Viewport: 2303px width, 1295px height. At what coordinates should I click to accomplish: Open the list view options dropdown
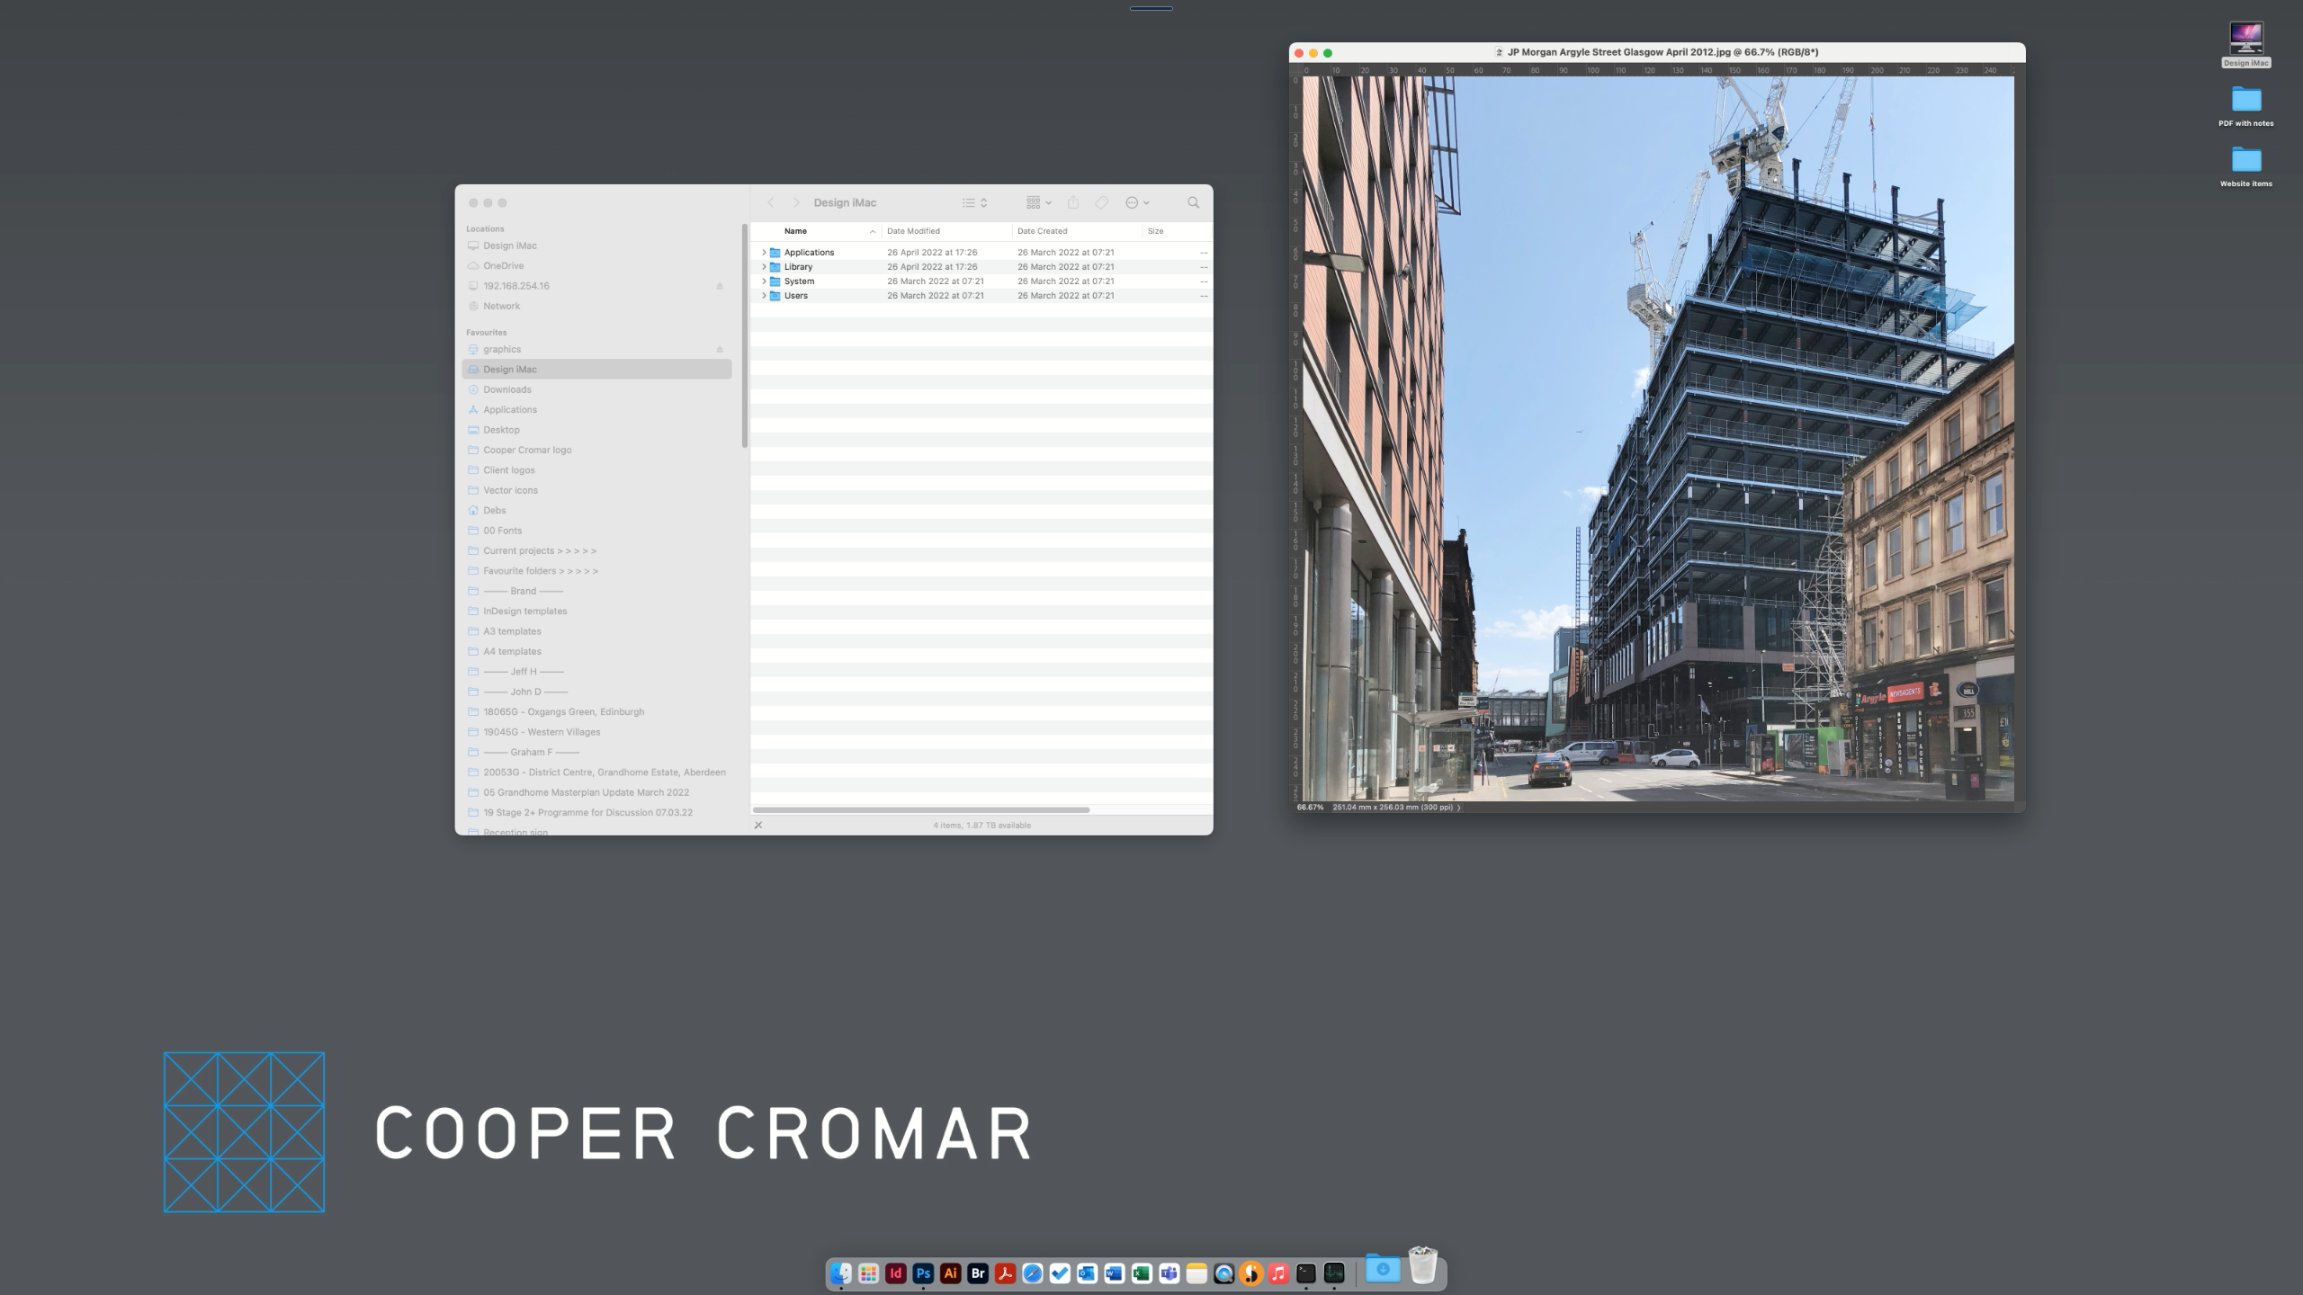[974, 202]
